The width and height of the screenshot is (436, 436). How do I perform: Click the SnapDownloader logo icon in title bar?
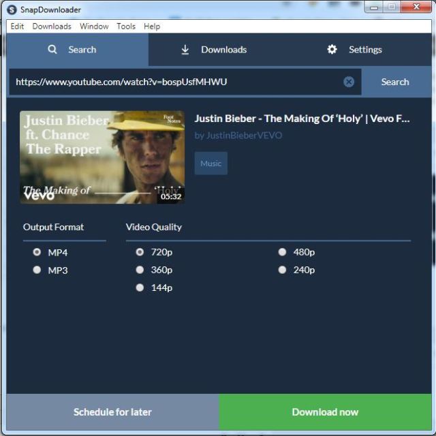pyautogui.click(x=12, y=10)
